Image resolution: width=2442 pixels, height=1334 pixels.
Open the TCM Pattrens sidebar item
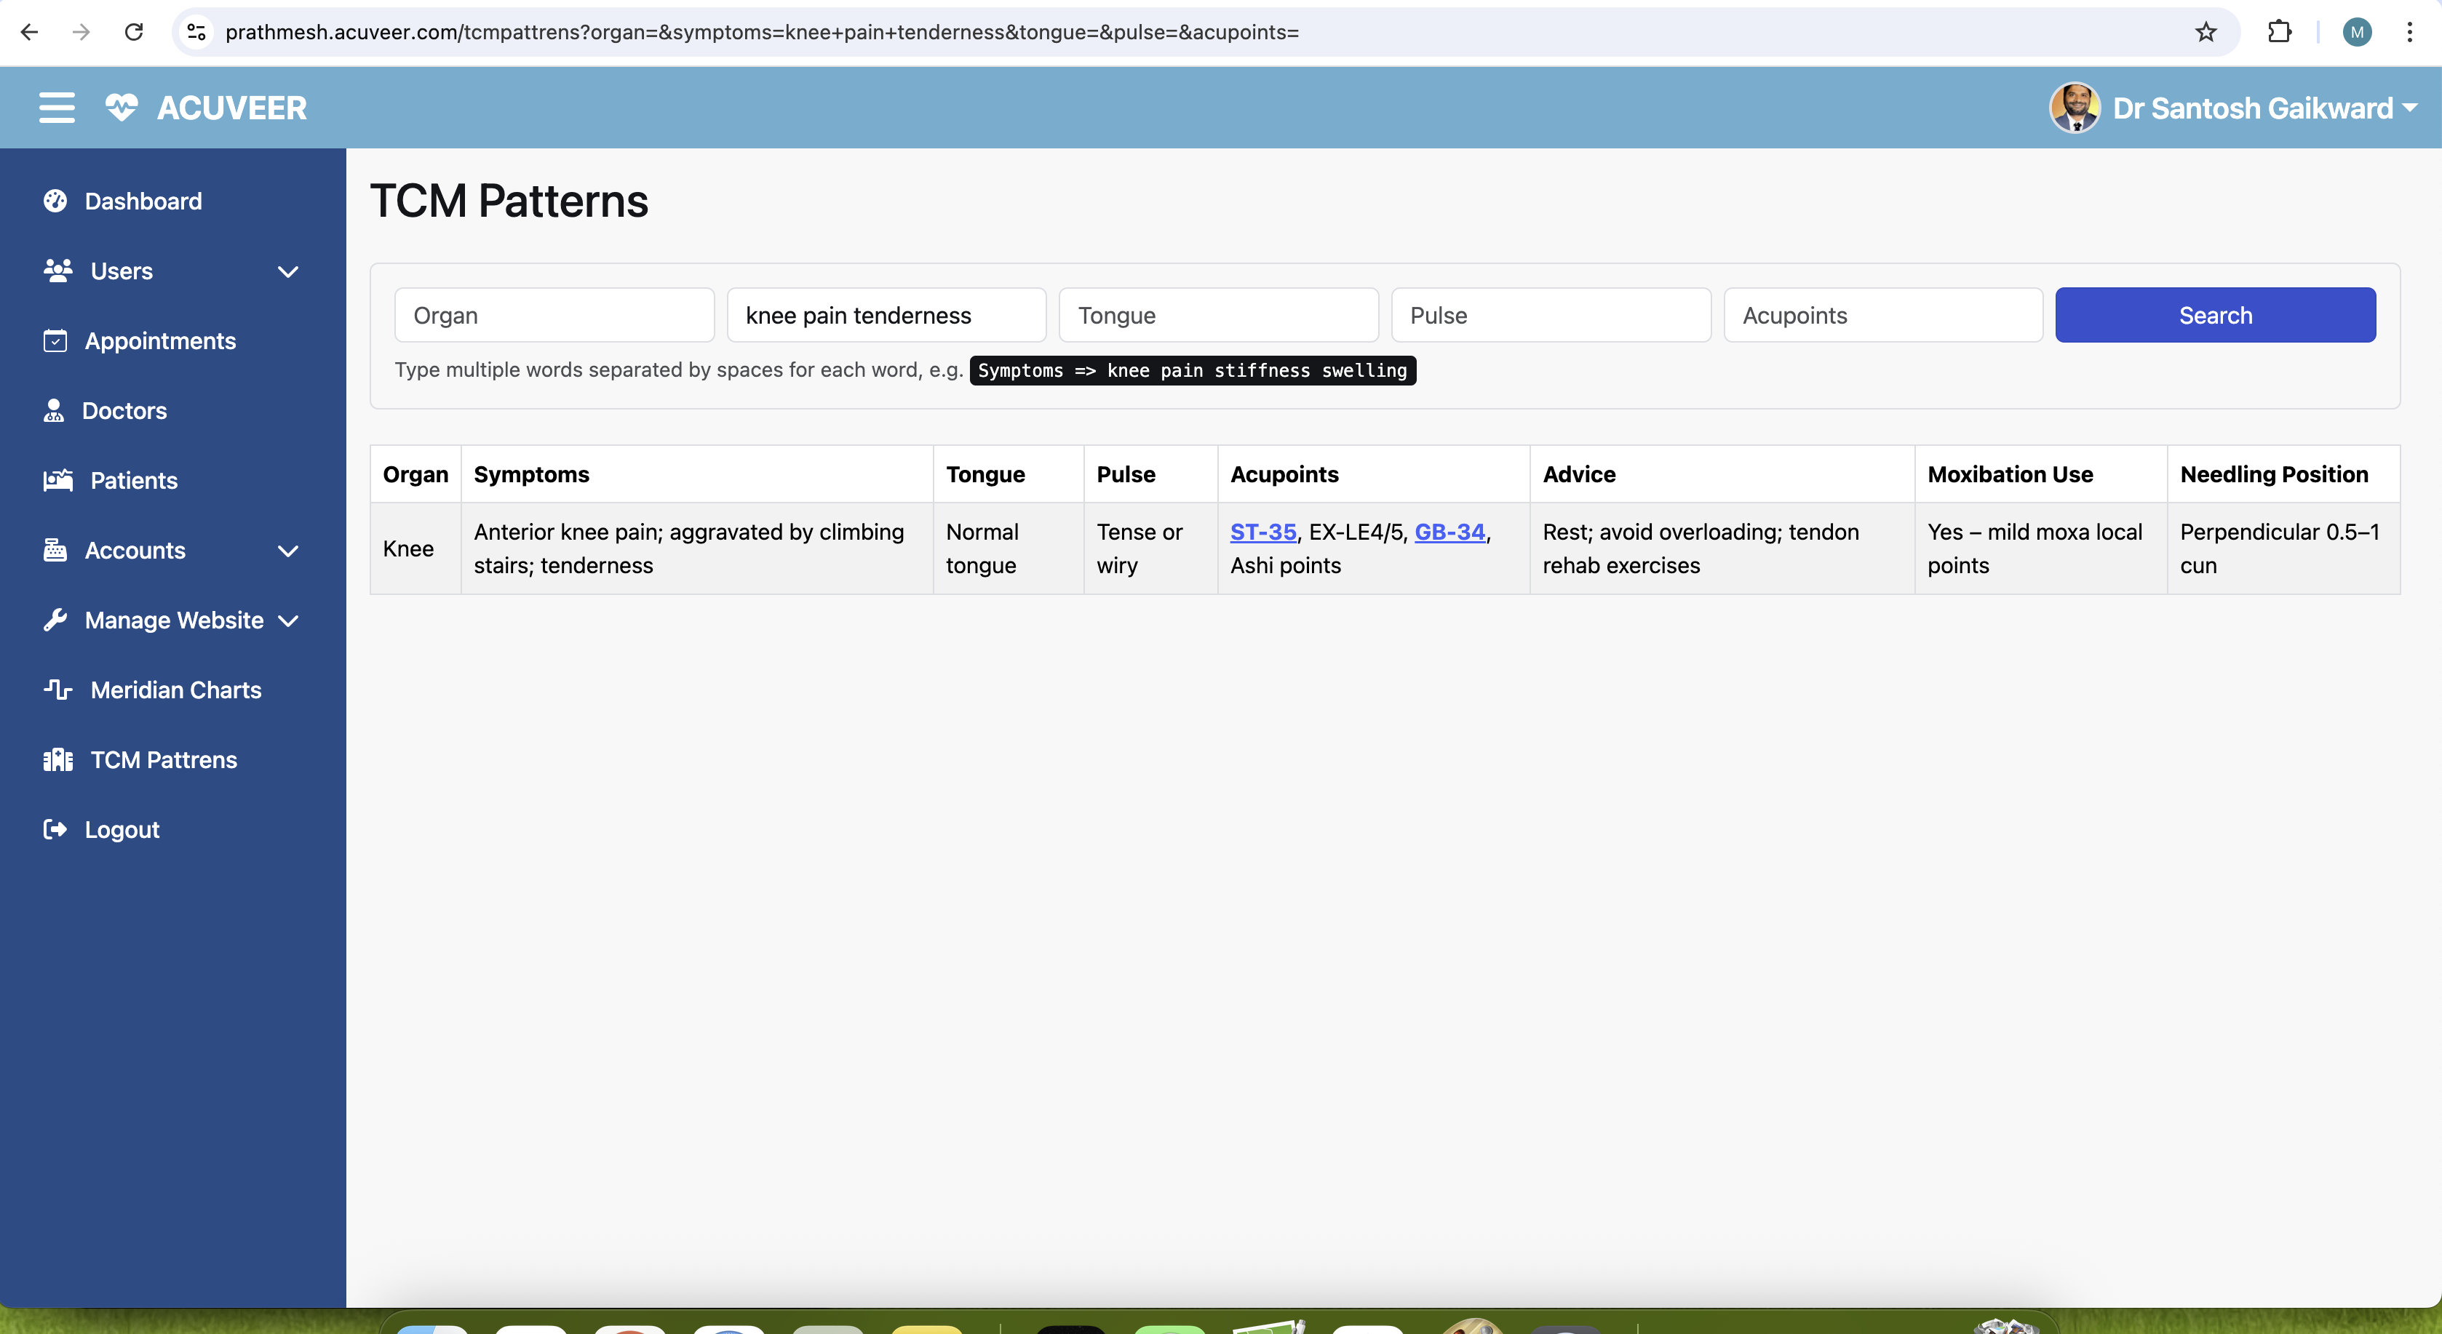pyautogui.click(x=163, y=760)
